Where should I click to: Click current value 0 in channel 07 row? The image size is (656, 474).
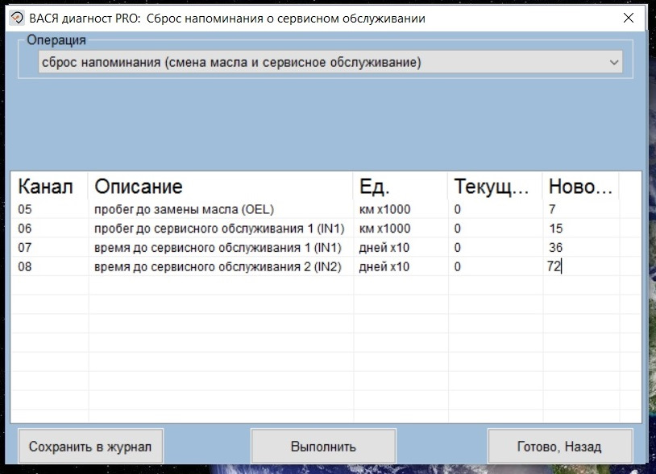point(457,248)
